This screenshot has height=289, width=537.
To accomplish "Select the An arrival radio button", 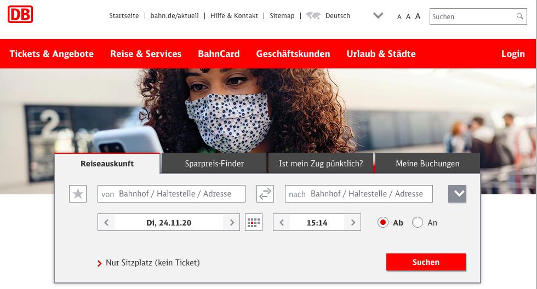I will (418, 223).
